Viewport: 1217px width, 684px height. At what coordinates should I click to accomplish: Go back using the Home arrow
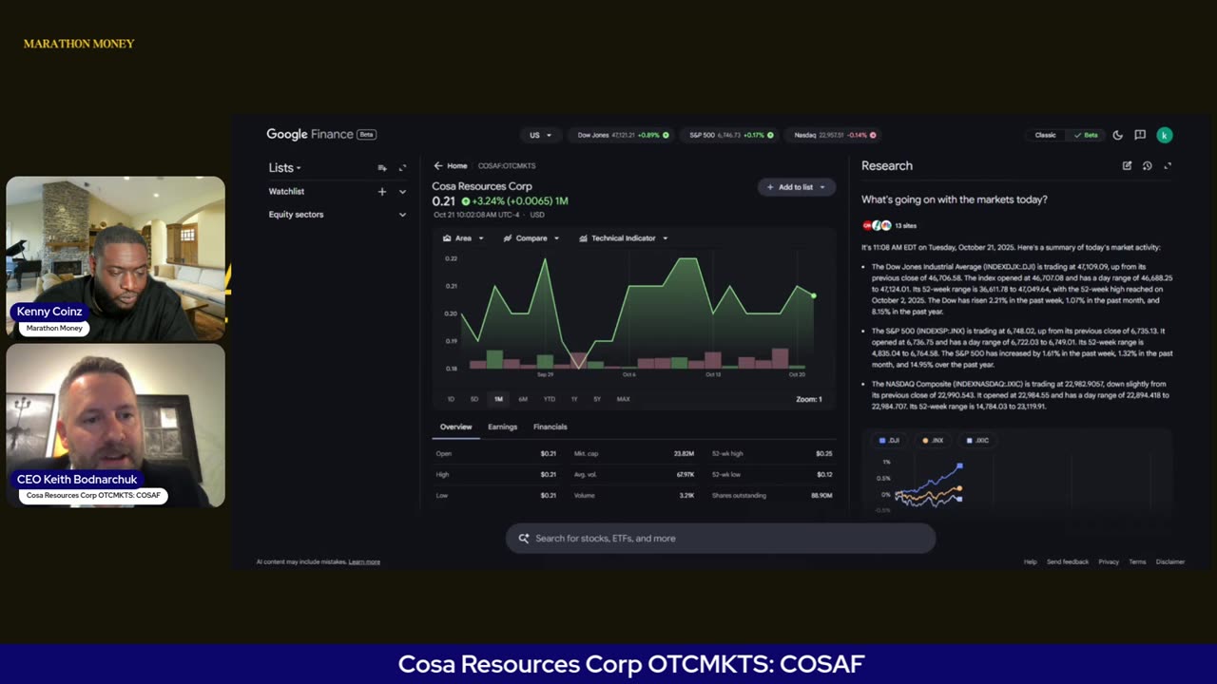click(438, 166)
